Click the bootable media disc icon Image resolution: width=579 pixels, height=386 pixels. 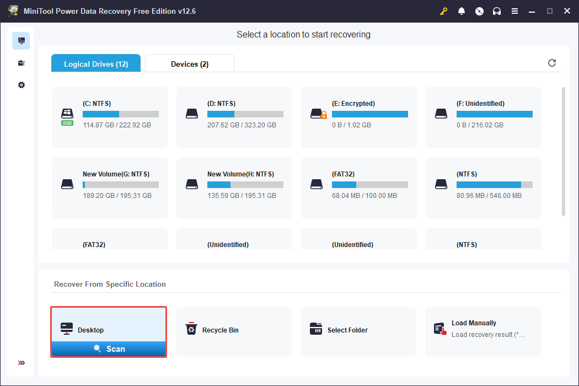[x=479, y=11]
